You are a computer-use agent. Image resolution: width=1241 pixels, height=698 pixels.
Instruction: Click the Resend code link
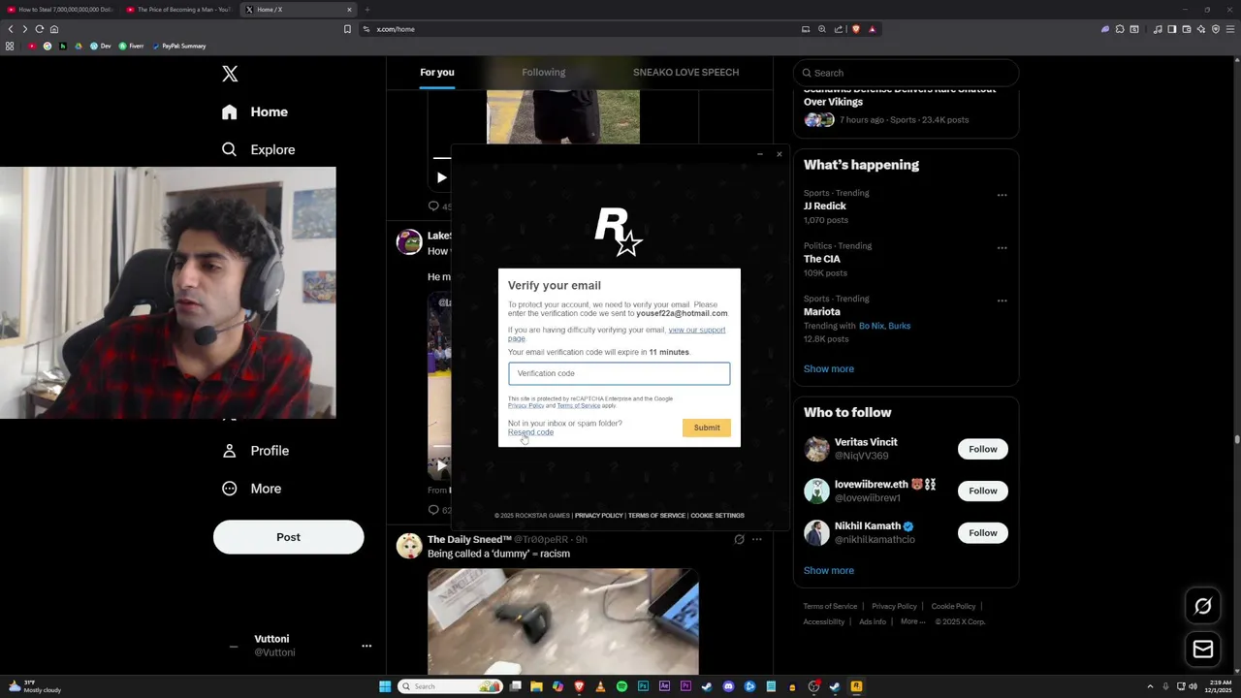click(x=530, y=432)
